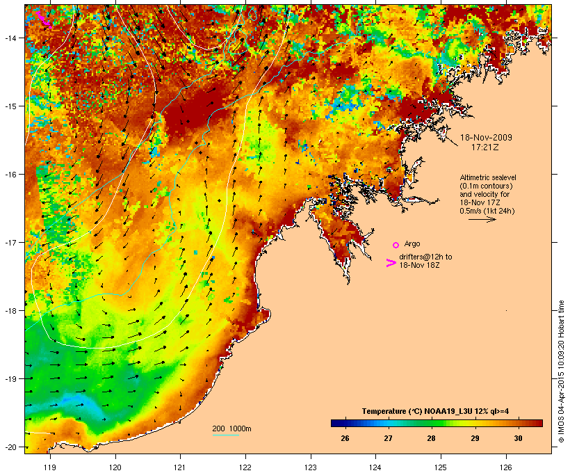The image size is (570, 473).
Task: Click the cyan 200 1000m isobath legend line
Action: pos(226,435)
